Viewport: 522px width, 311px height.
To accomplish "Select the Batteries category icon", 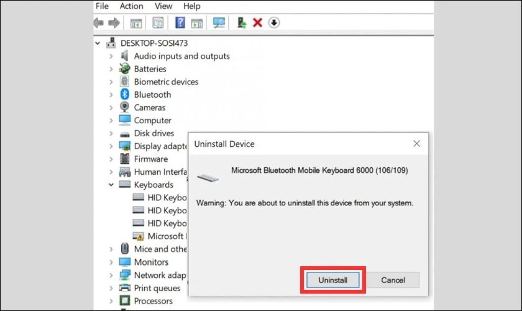I will (x=125, y=68).
